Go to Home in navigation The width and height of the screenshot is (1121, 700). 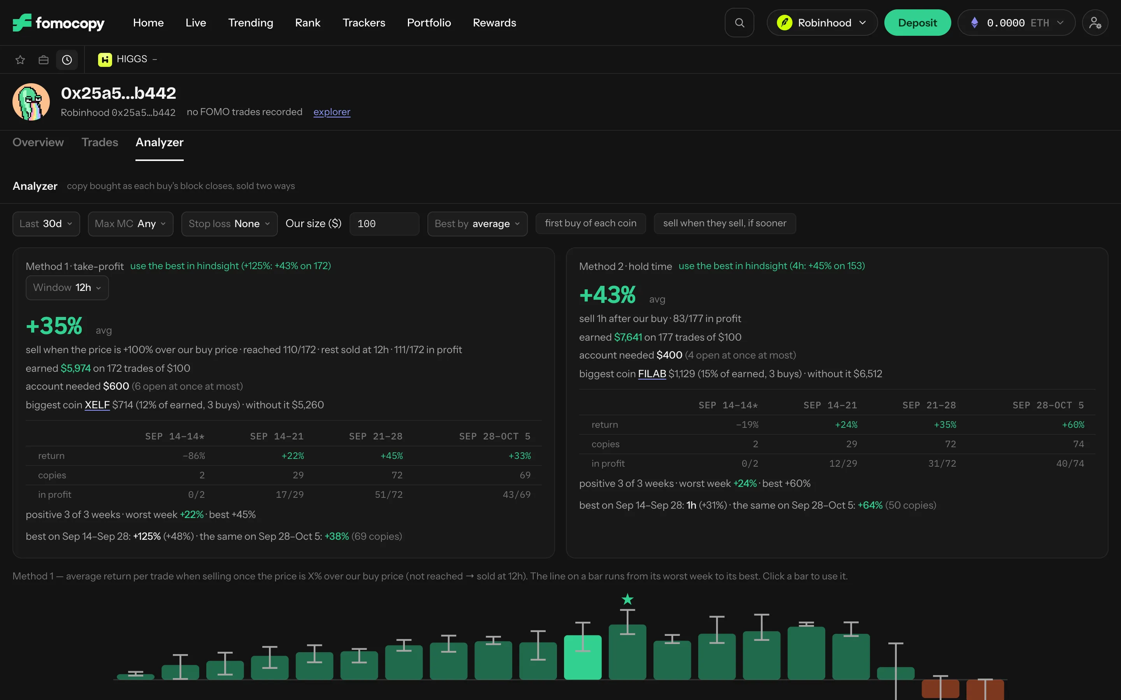point(148,23)
